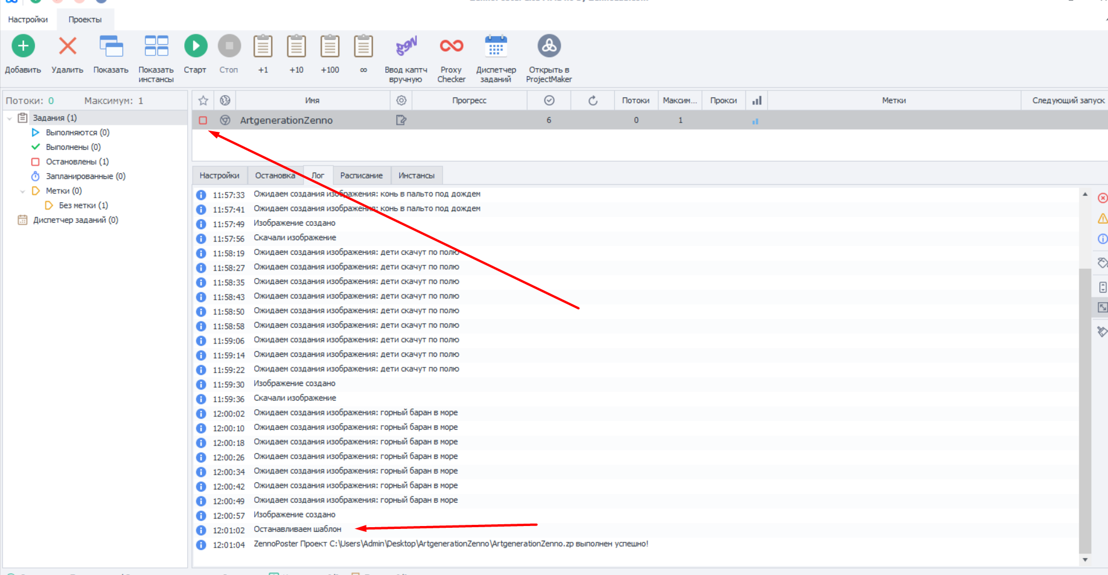Select Задания (1) in the tree
This screenshot has height=575, width=1108.
pyautogui.click(x=55, y=118)
